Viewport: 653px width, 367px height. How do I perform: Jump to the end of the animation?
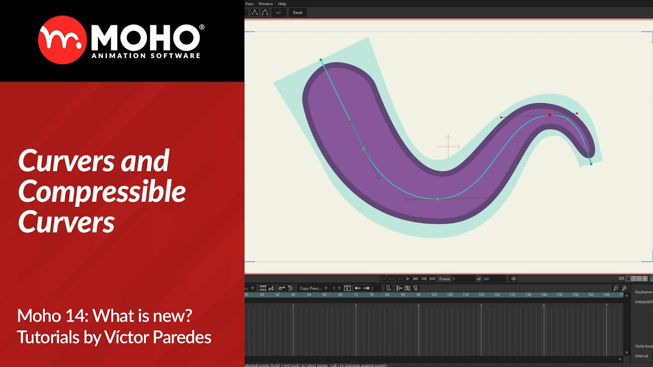point(432,279)
